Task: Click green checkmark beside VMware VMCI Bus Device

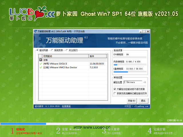Action: 41,67
